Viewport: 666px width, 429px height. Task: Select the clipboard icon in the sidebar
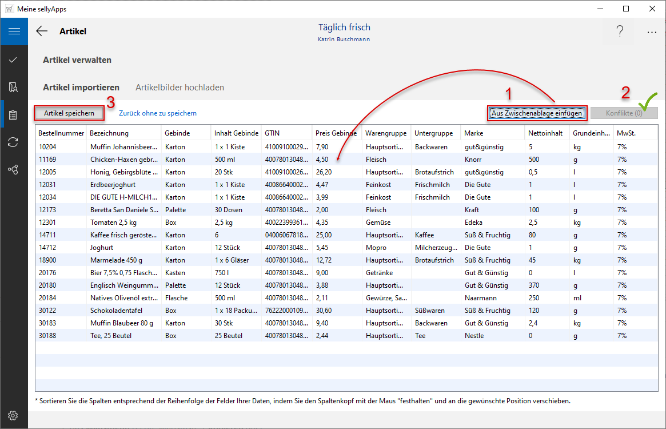(14, 115)
